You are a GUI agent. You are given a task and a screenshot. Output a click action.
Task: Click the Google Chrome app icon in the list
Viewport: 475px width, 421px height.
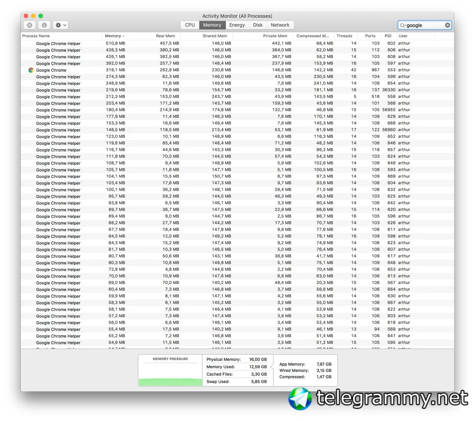tap(31, 70)
